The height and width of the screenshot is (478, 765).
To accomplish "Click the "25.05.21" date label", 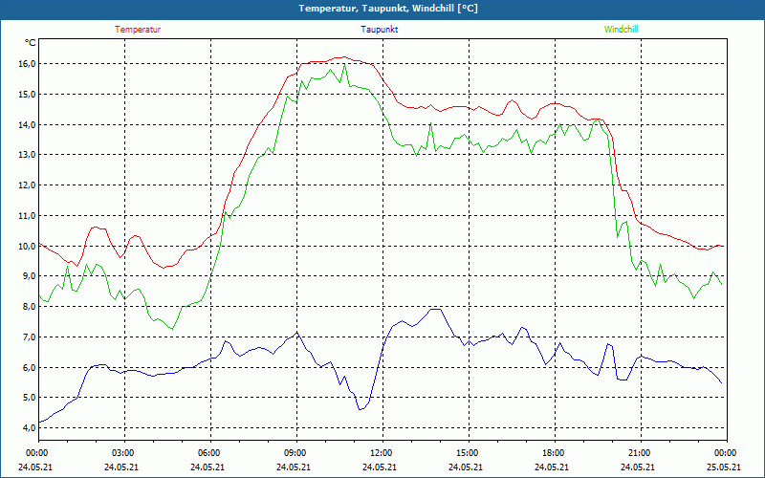I will [x=724, y=467].
